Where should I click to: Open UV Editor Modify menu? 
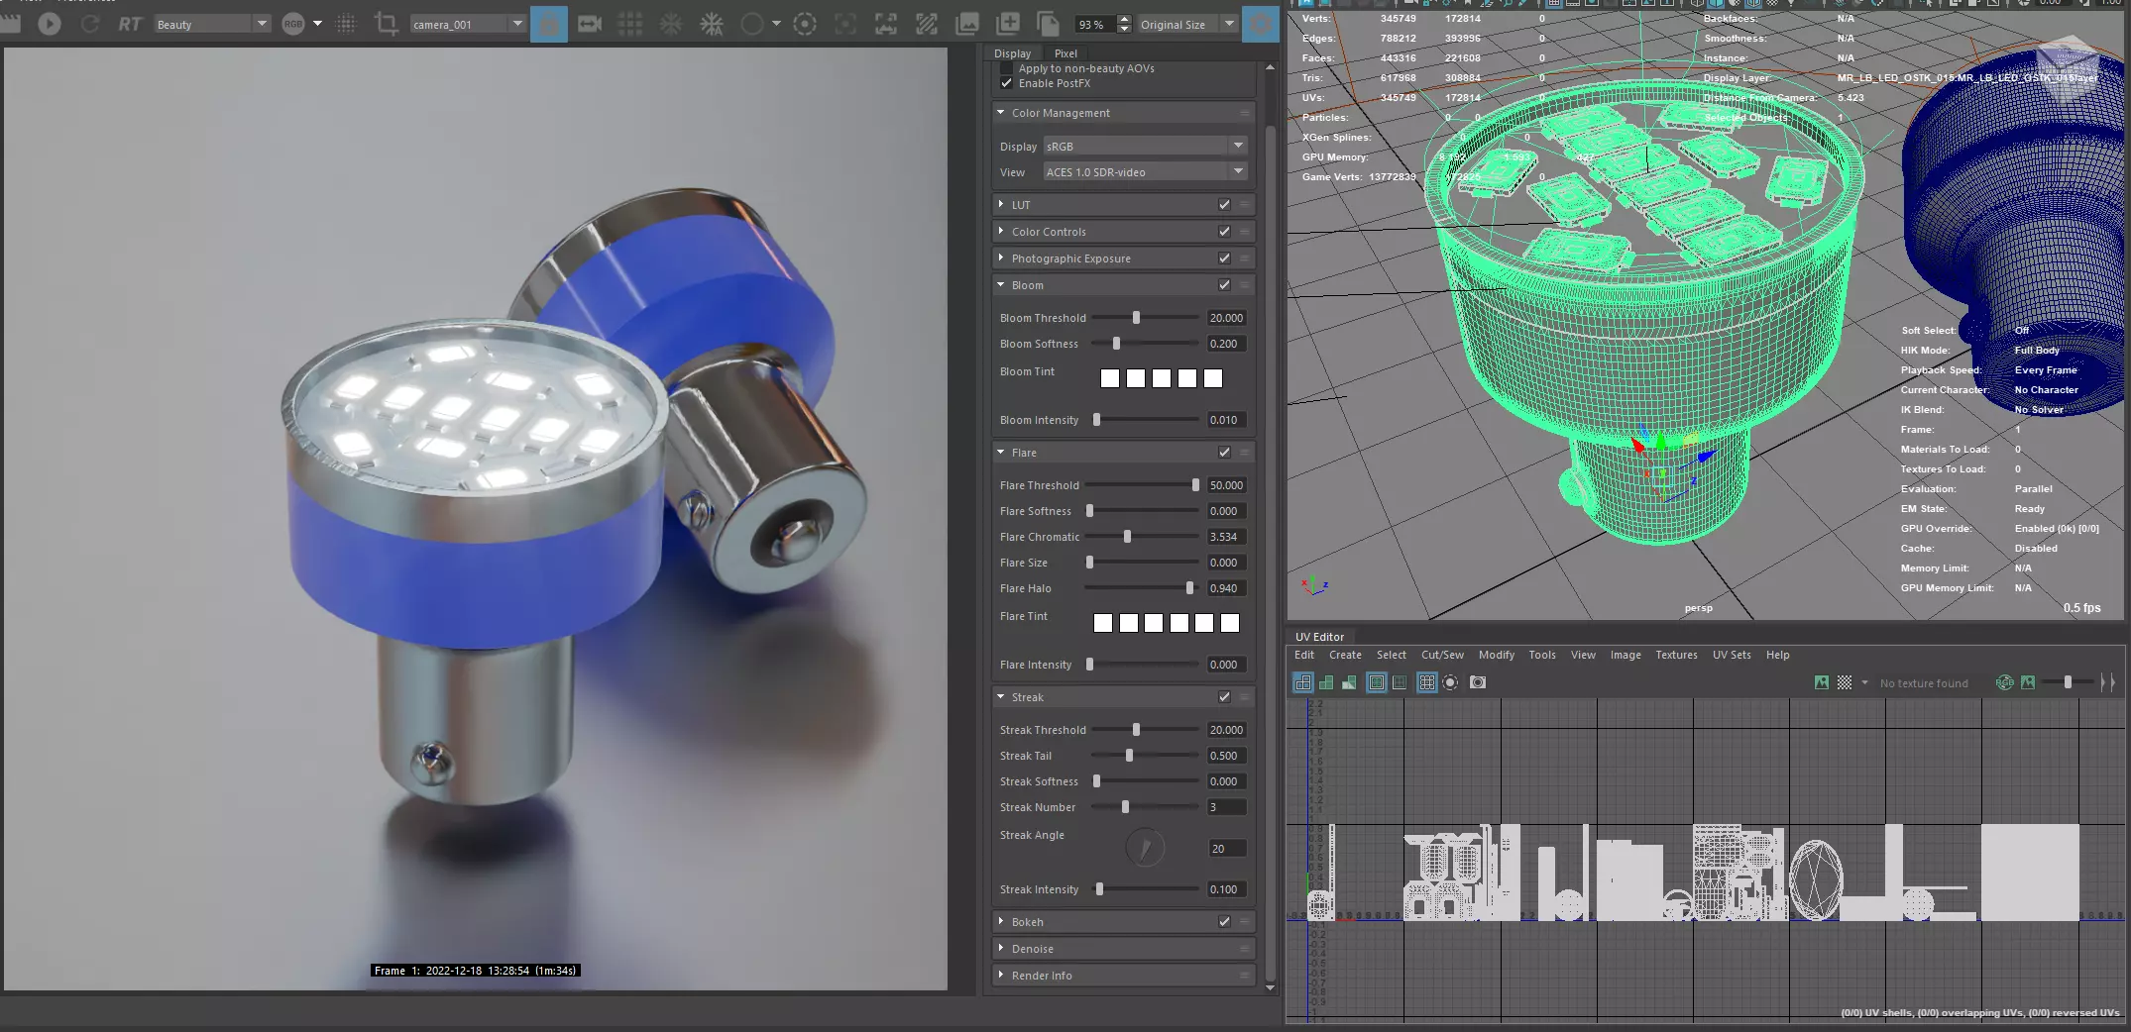pos(1497,655)
